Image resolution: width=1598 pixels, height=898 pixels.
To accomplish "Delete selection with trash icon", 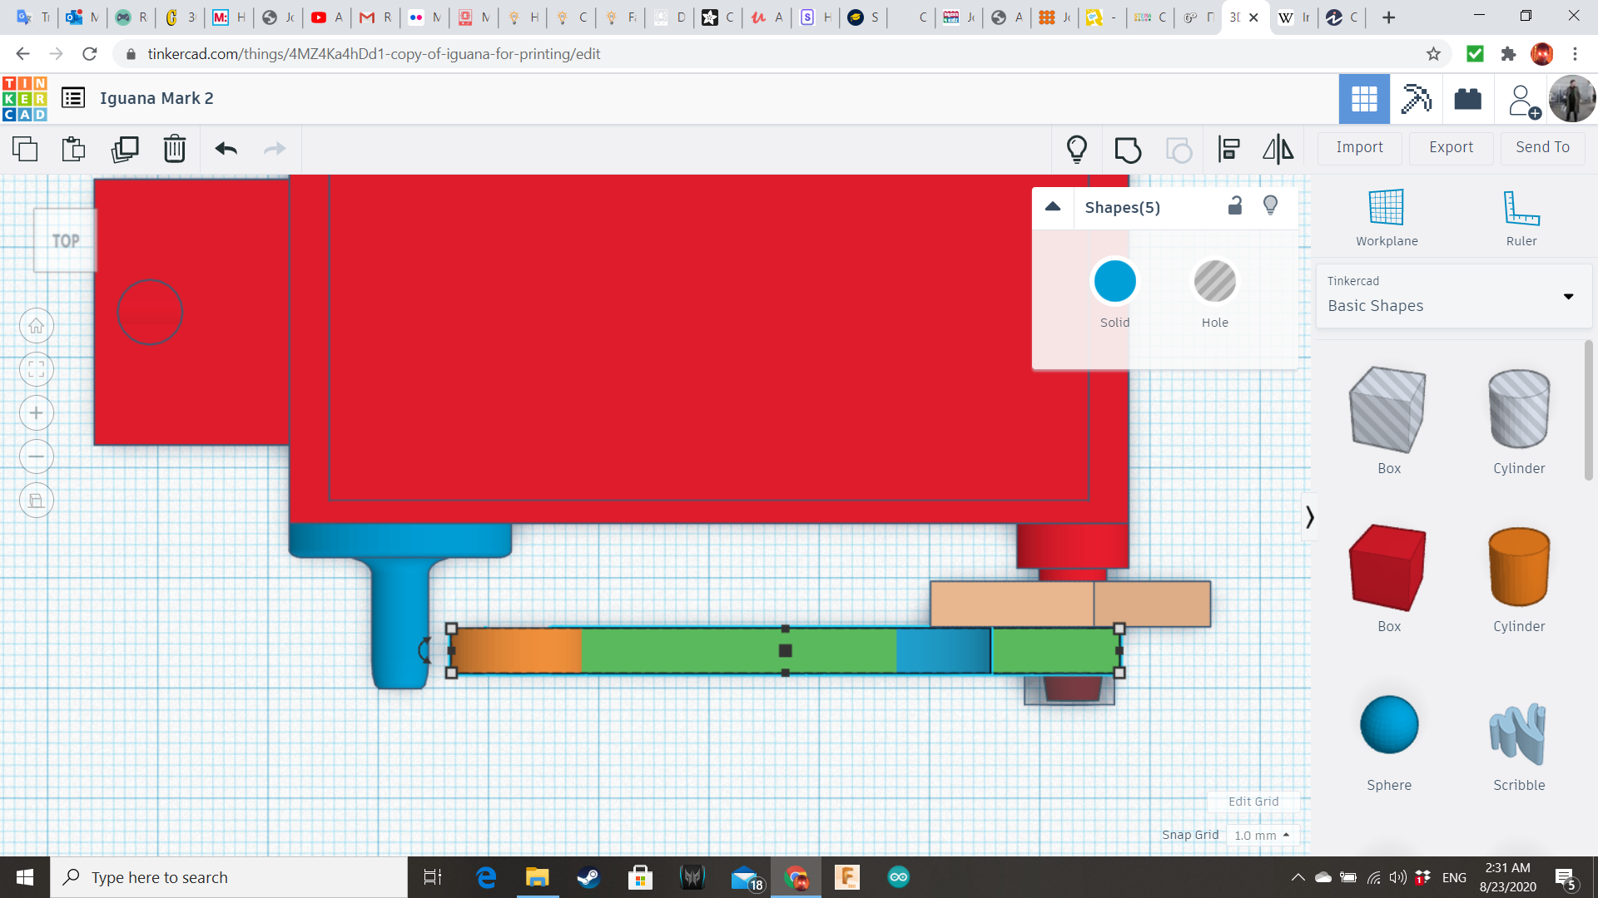I will [x=174, y=149].
